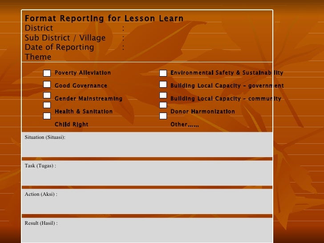Tick the Good Governance checkbox
This screenshot has width=324, height=243.
coord(47,84)
